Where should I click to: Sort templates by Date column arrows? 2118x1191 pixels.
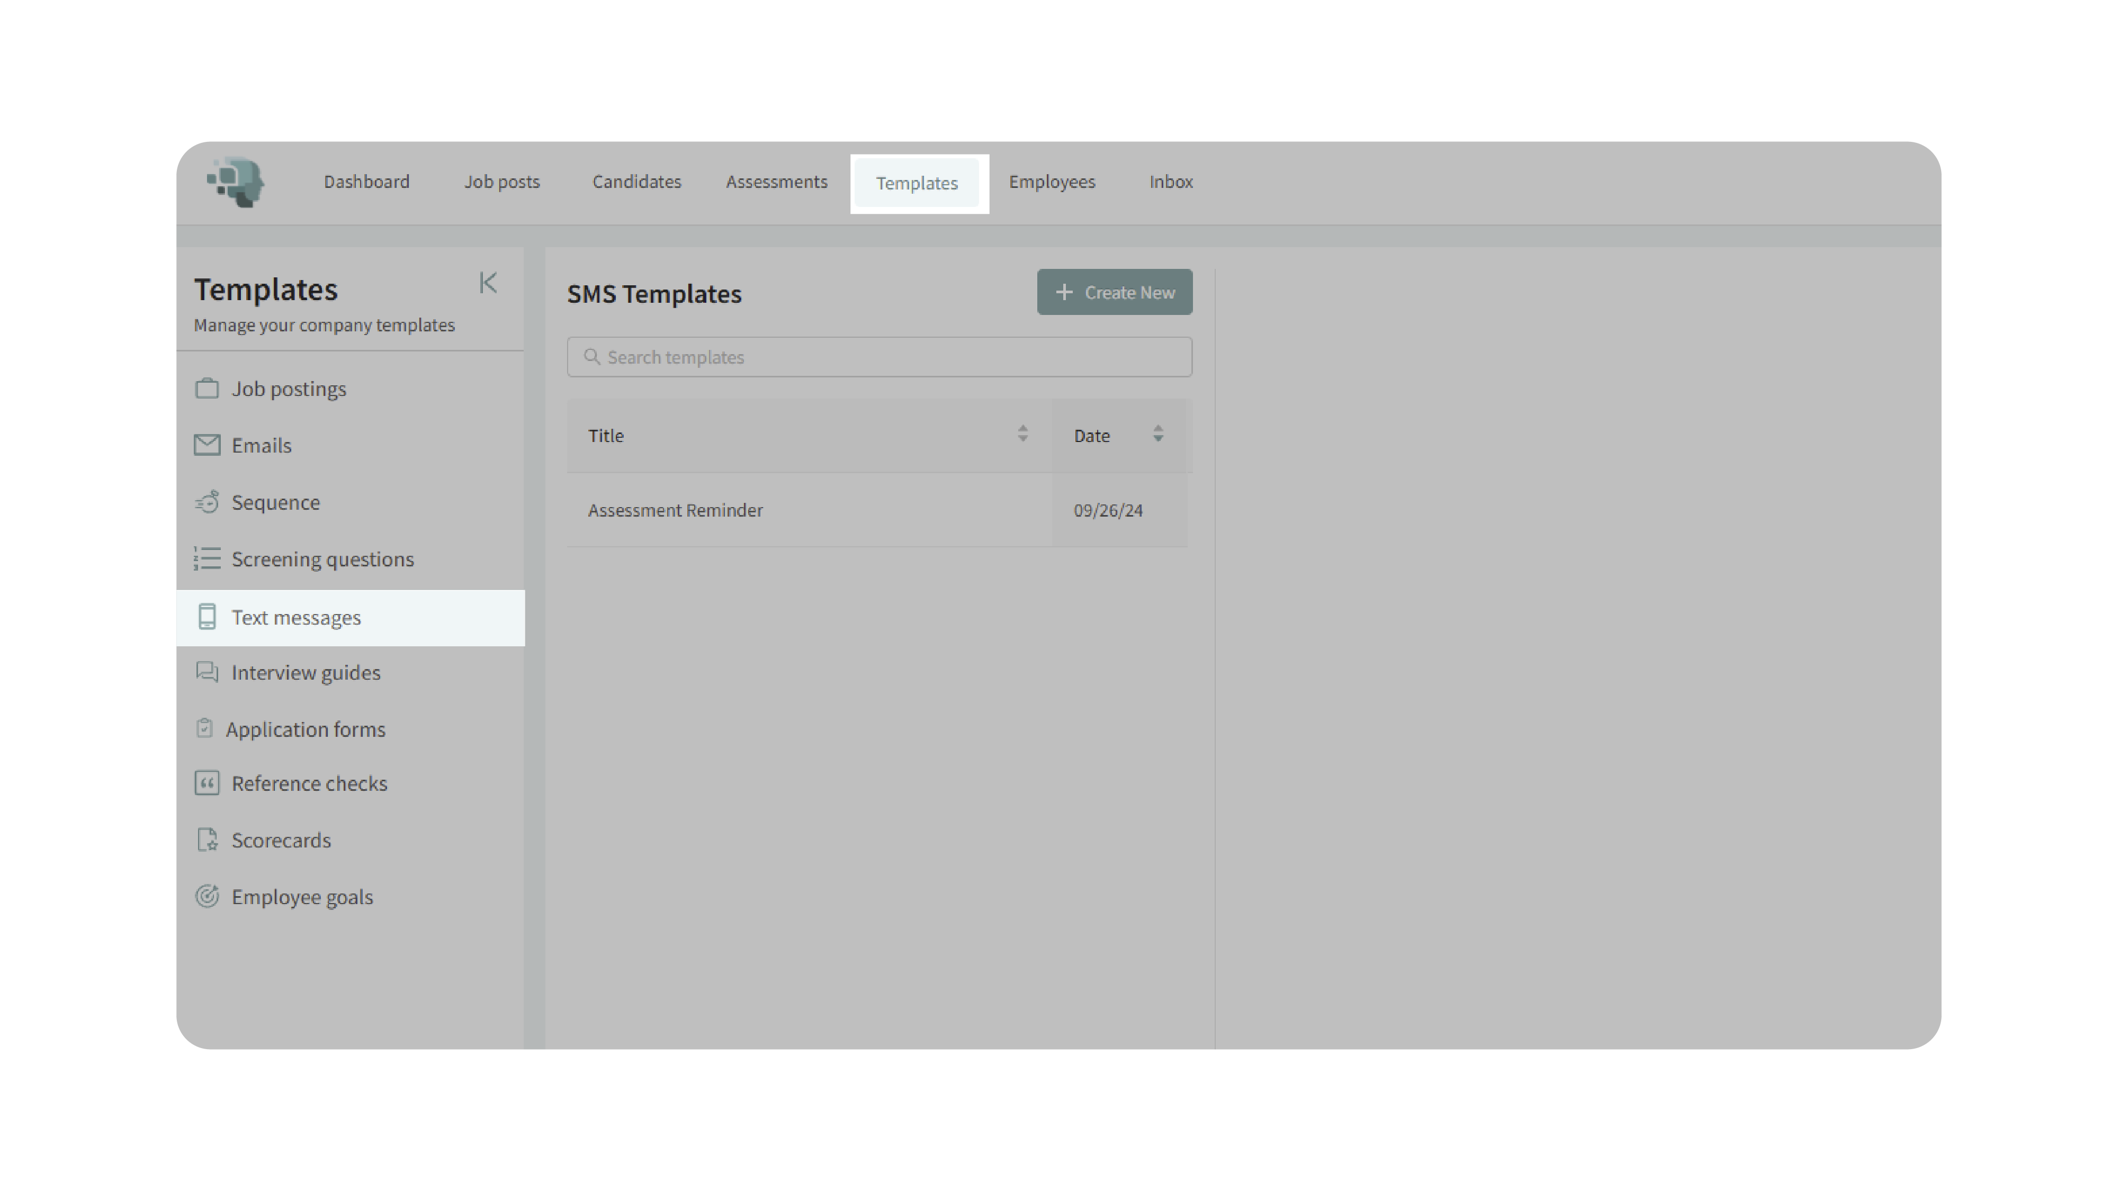pos(1157,434)
